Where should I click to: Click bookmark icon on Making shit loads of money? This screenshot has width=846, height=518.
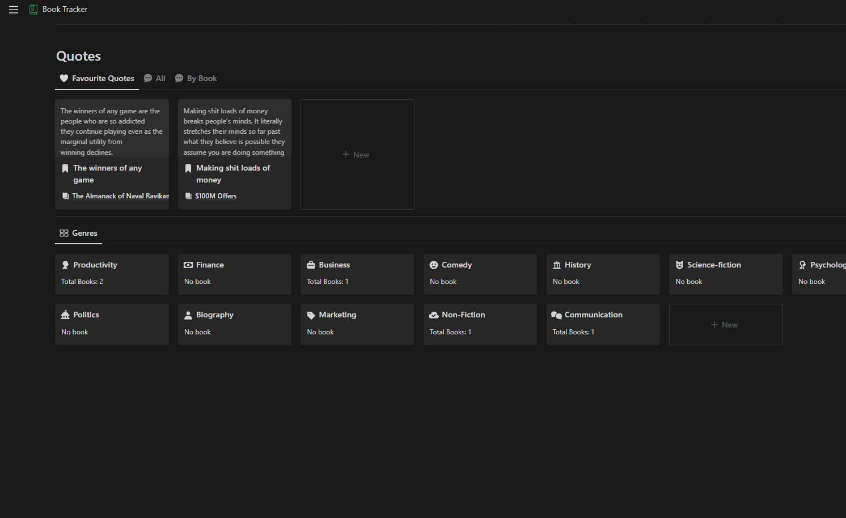(x=188, y=168)
